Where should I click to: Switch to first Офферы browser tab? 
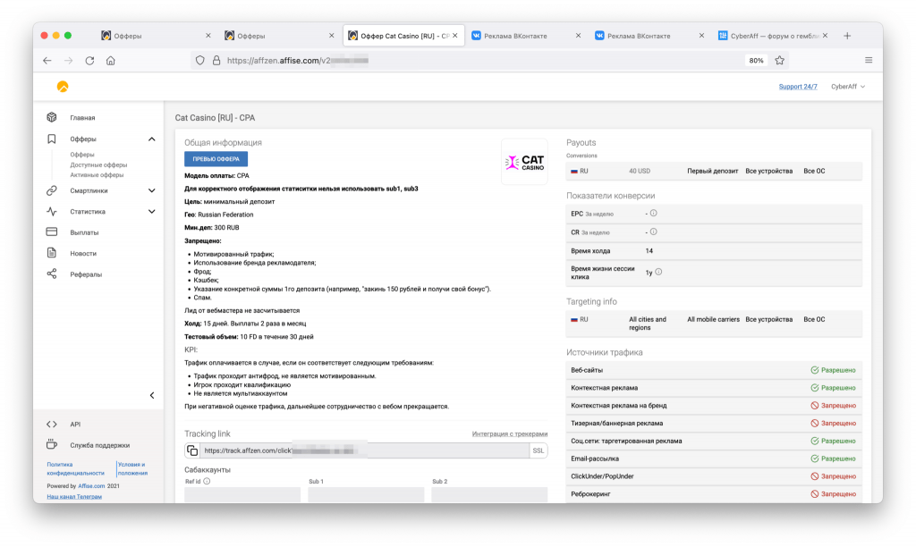click(157, 36)
